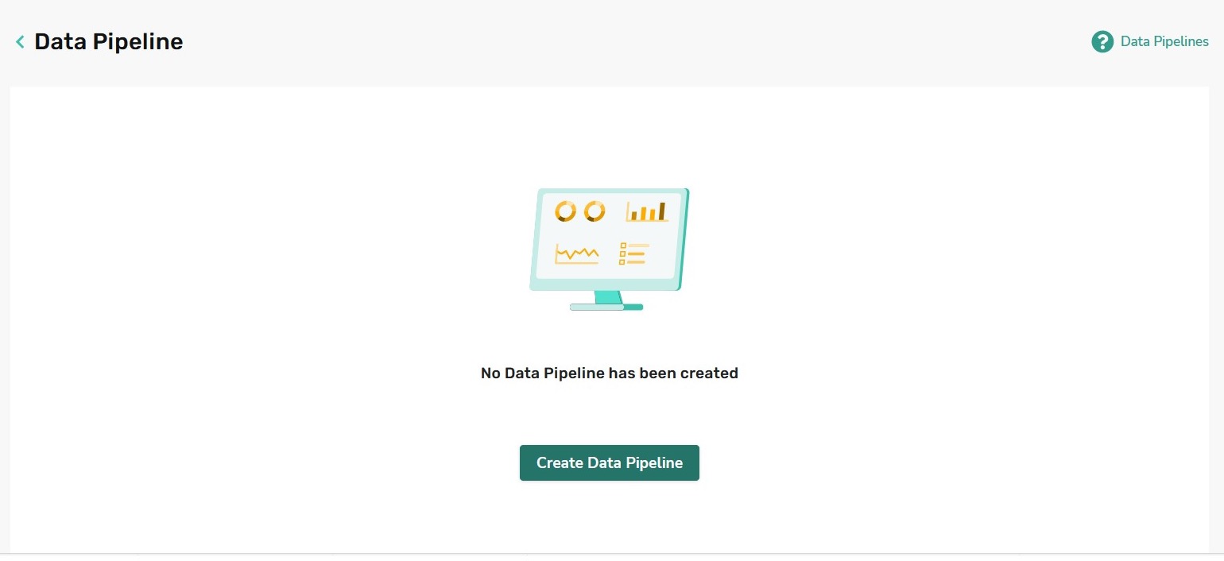1224x561 pixels.
Task: Click the tallest dark bar in the bar chart
Action: point(662,211)
